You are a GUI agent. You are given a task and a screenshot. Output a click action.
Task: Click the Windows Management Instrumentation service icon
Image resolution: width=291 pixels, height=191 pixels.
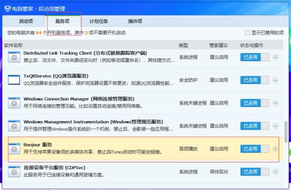coord(14,126)
